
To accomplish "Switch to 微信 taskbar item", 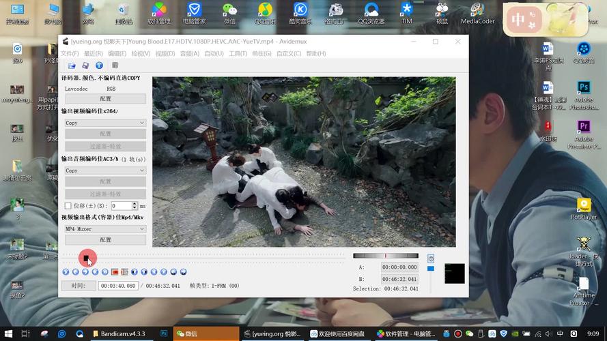I will point(206,333).
